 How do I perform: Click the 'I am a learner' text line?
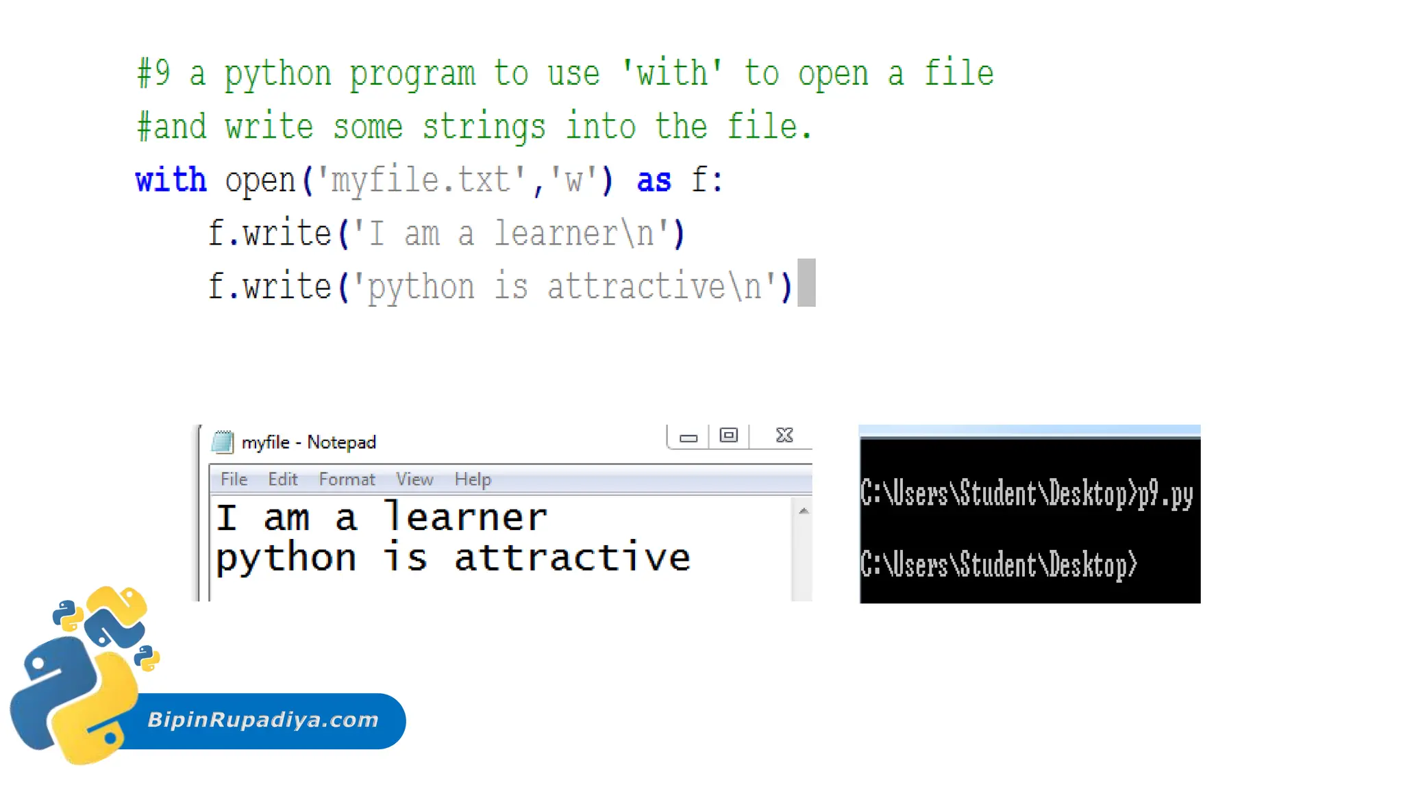(381, 518)
